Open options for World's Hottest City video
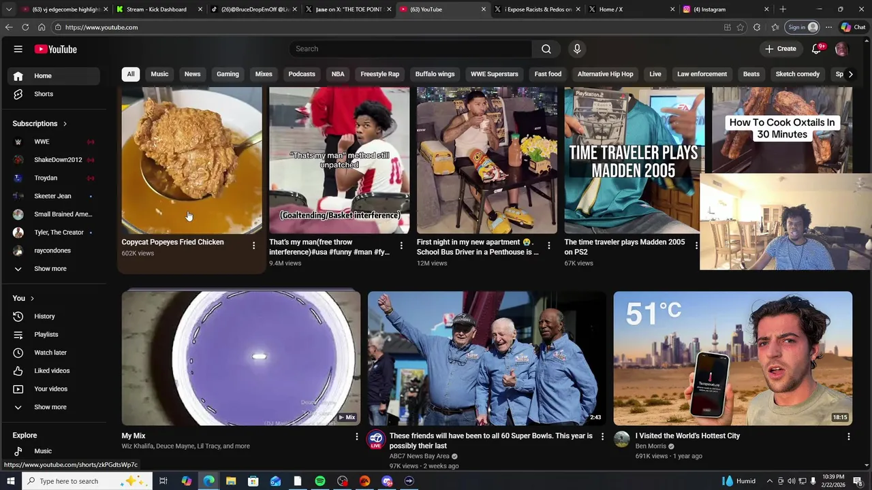872x490 pixels. point(848,436)
